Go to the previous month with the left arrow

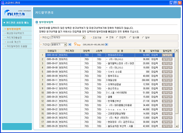(70, 44)
